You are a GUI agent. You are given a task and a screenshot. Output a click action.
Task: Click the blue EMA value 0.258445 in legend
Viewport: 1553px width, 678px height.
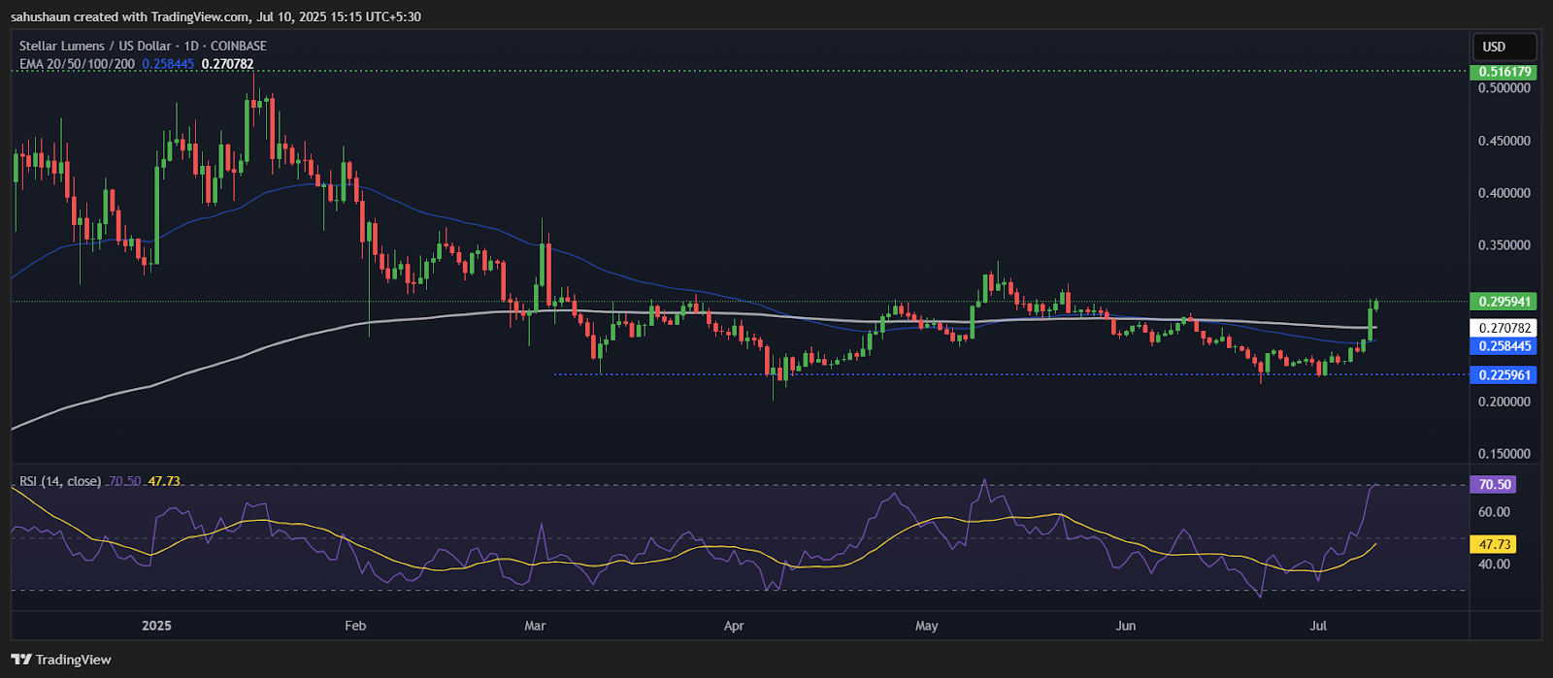pyautogui.click(x=168, y=64)
